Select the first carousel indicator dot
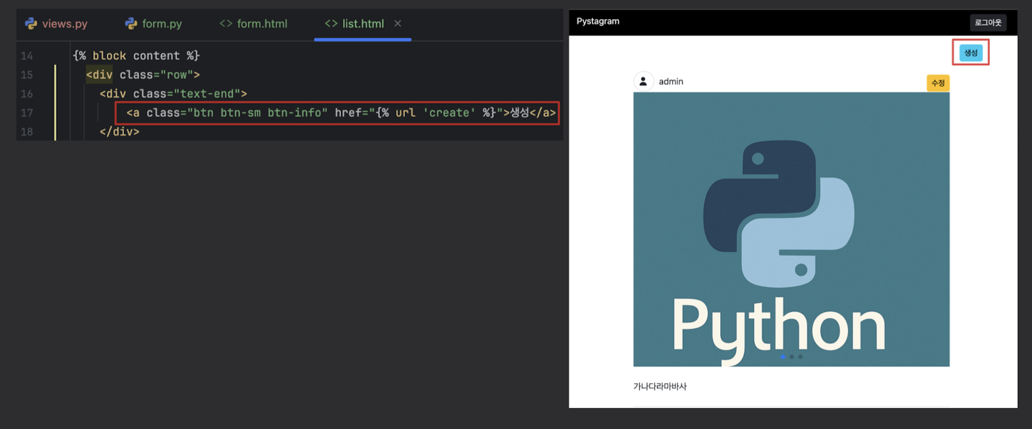Image resolution: width=1032 pixels, height=429 pixels. (x=783, y=357)
